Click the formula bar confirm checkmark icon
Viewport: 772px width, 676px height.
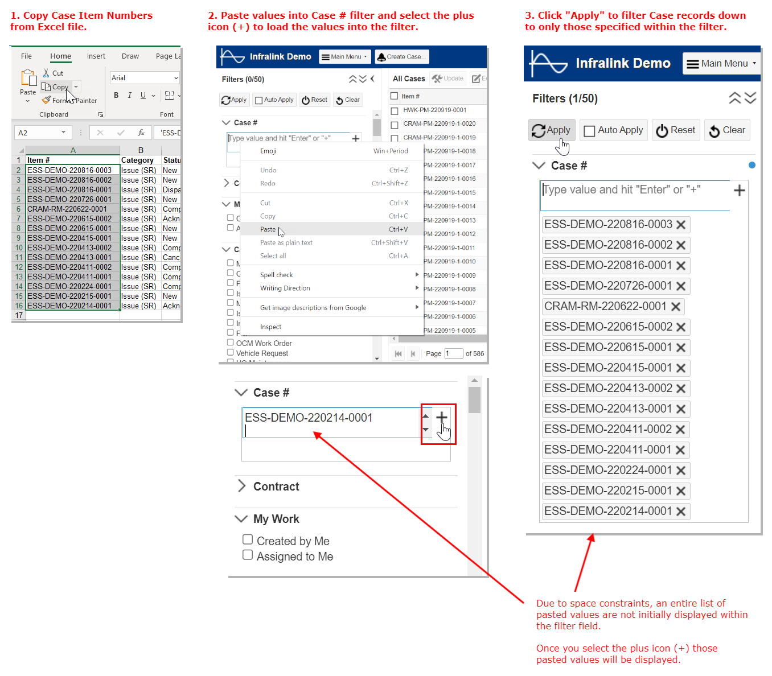pyautogui.click(x=121, y=133)
